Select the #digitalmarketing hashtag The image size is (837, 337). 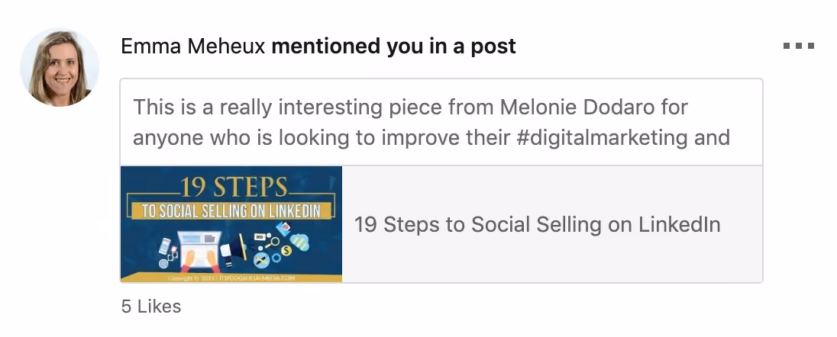[x=602, y=137]
